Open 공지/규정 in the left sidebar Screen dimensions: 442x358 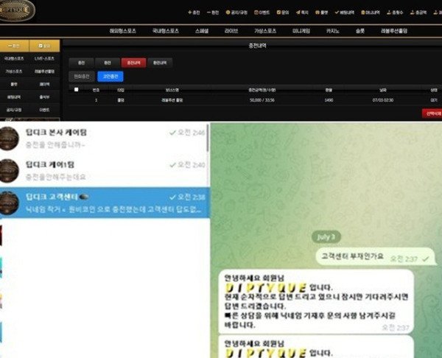pyautogui.click(x=14, y=110)
